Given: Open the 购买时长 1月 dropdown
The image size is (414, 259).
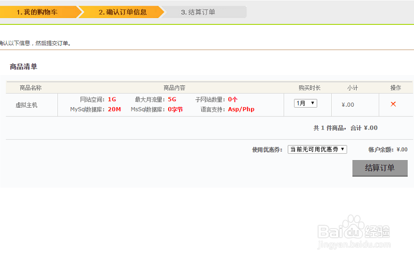Looking at the screenshot, I should coord(305,103).
